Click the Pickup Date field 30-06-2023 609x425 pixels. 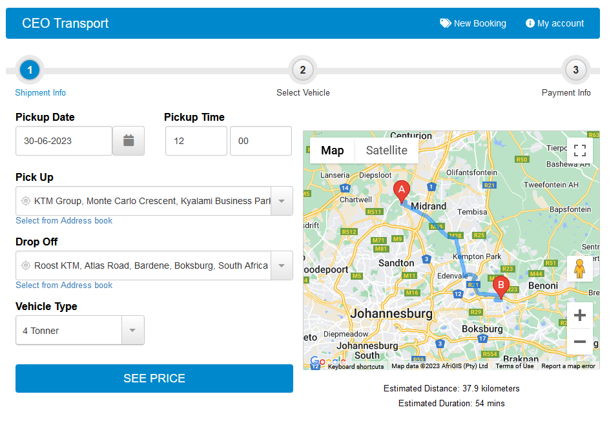click(64, 141)
